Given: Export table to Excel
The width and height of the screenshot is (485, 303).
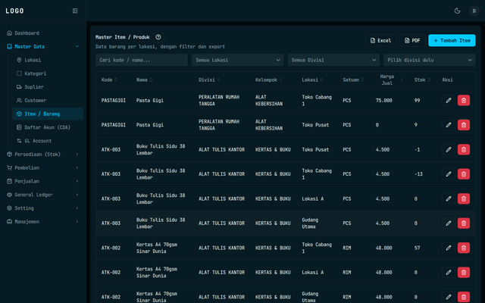Looking at the screenshot, I should 380,40.
